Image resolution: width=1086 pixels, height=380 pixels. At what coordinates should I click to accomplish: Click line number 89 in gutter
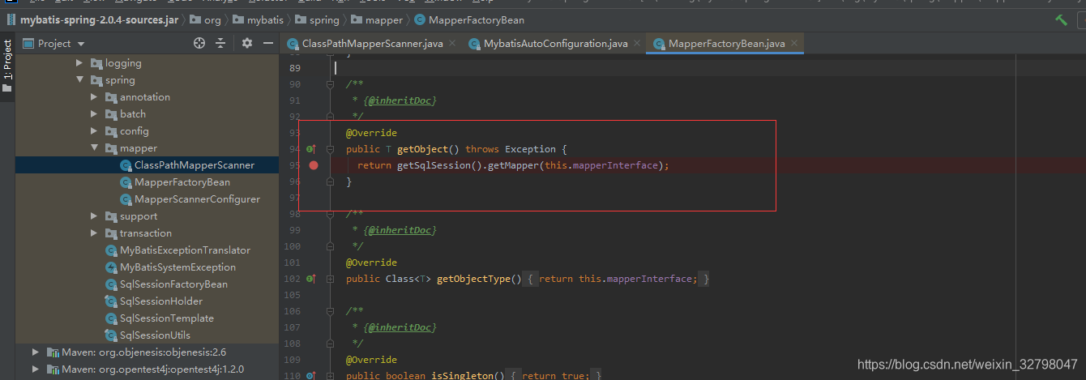tap(295, 68)
